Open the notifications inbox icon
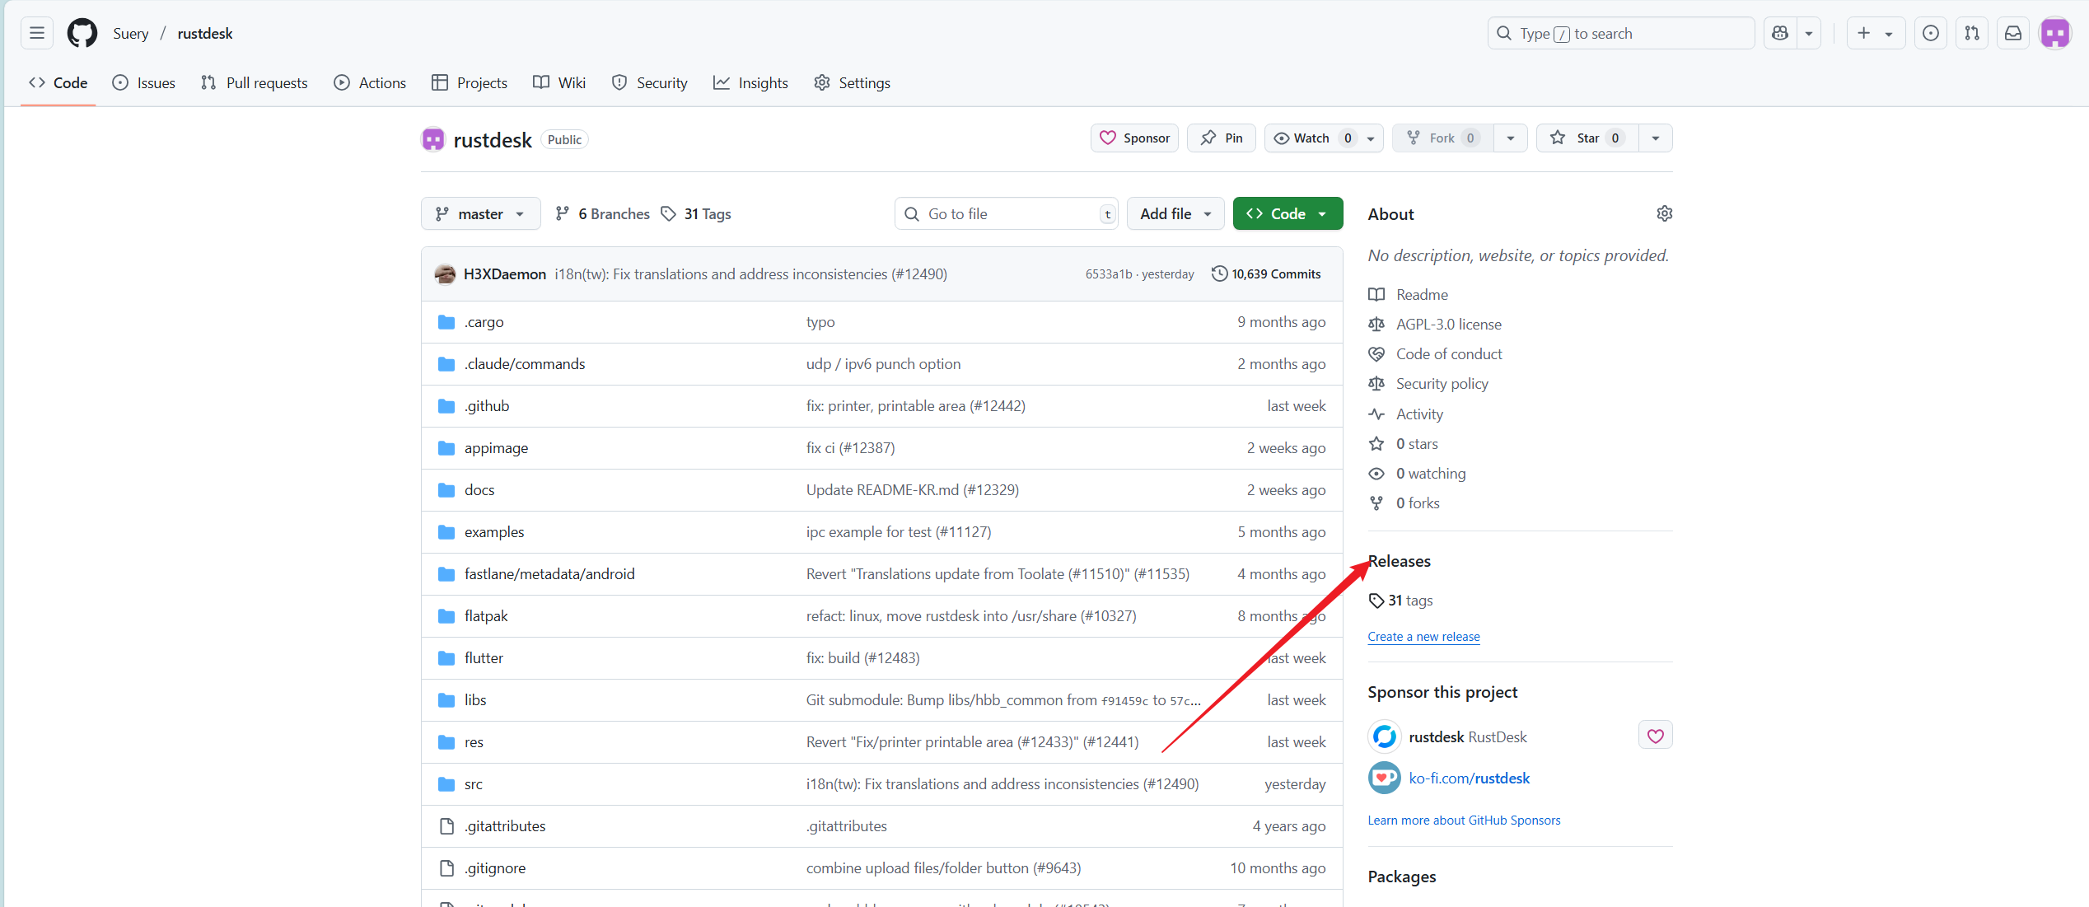 2013,33
